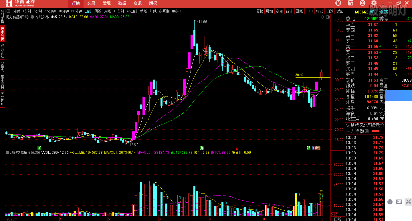Click the 30.49 price line label

coord(299,75)
